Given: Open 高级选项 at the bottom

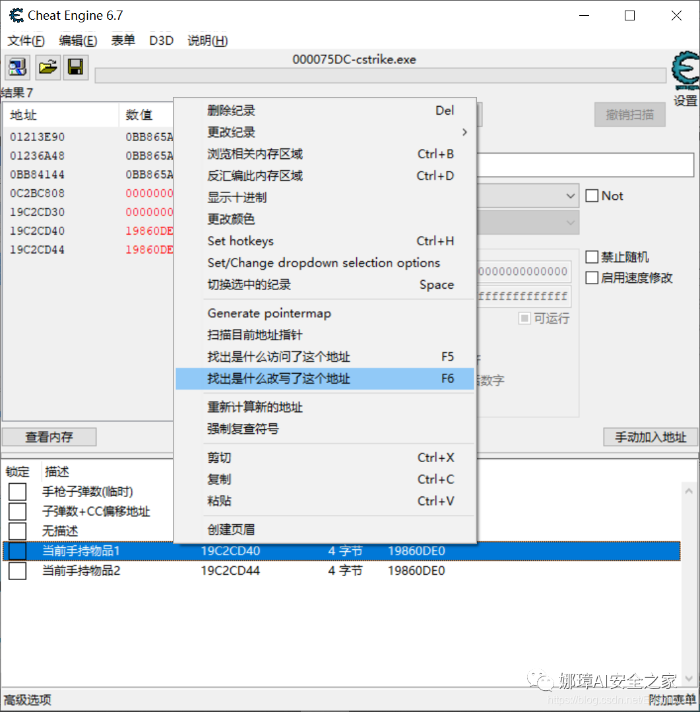Looking at the screenshot, I should pyautogui.click(x=27, y=699).
